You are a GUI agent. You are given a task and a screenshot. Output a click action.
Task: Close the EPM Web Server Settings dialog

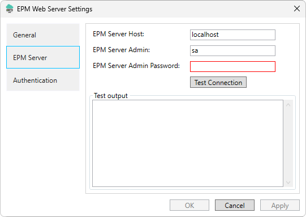[x=297, y=8]
